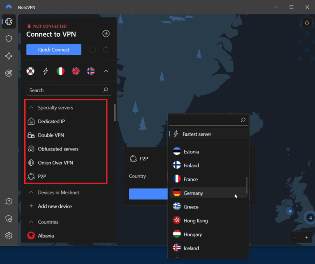Collapse the recent connections chevron

click(x=106, y=71)
